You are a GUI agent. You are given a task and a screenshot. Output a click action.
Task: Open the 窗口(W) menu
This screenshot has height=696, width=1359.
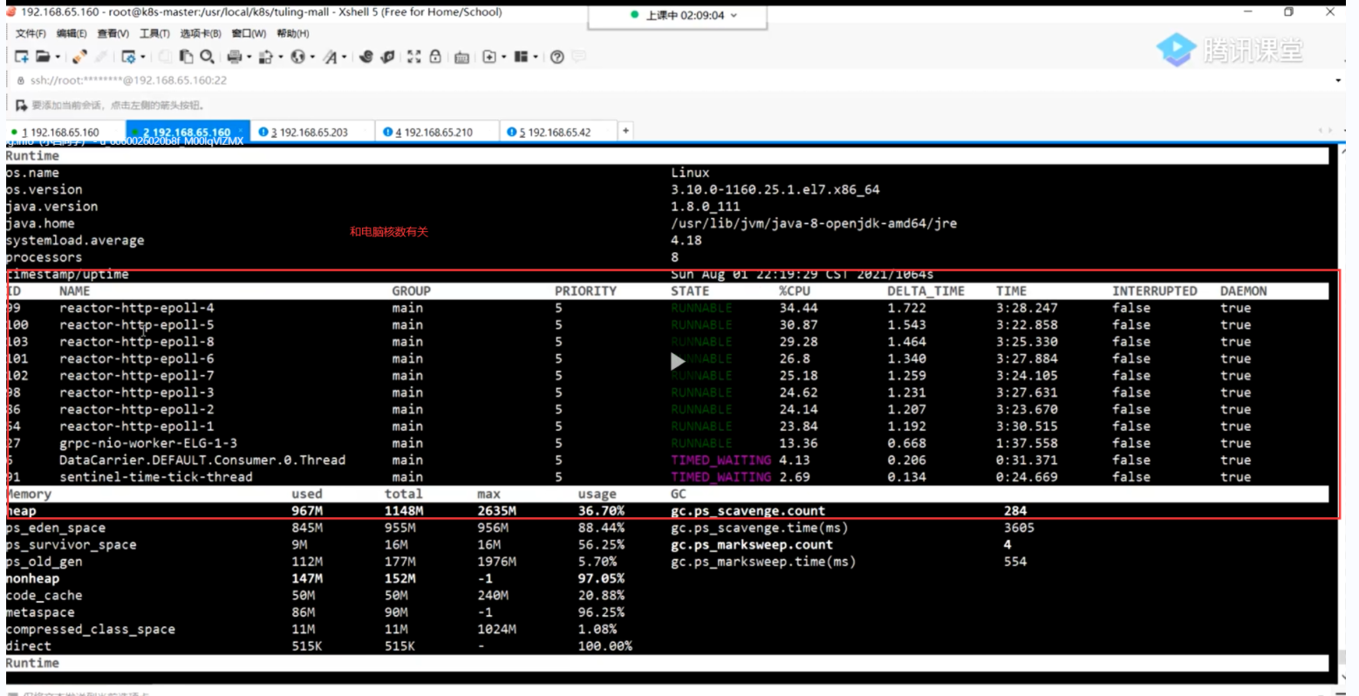click(249, 33)
